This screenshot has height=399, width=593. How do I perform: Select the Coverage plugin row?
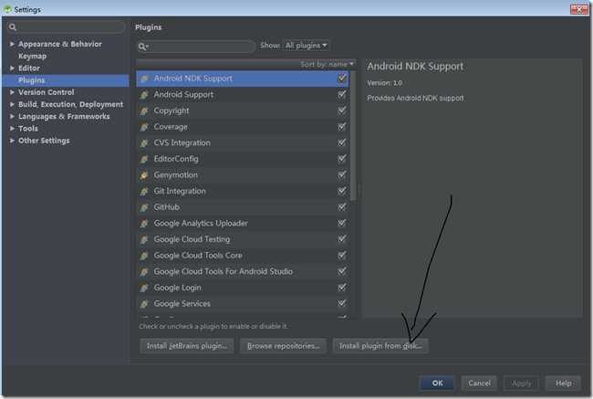point(243,127)
